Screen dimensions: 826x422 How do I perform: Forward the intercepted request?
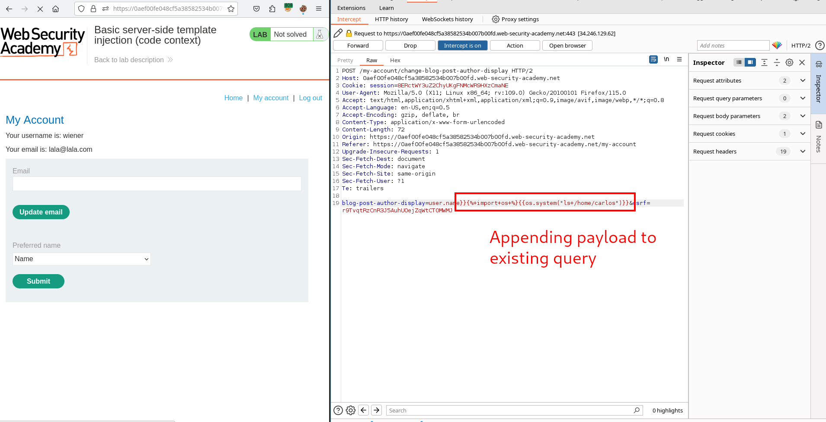pyautogui.click(x=358, y=45)
